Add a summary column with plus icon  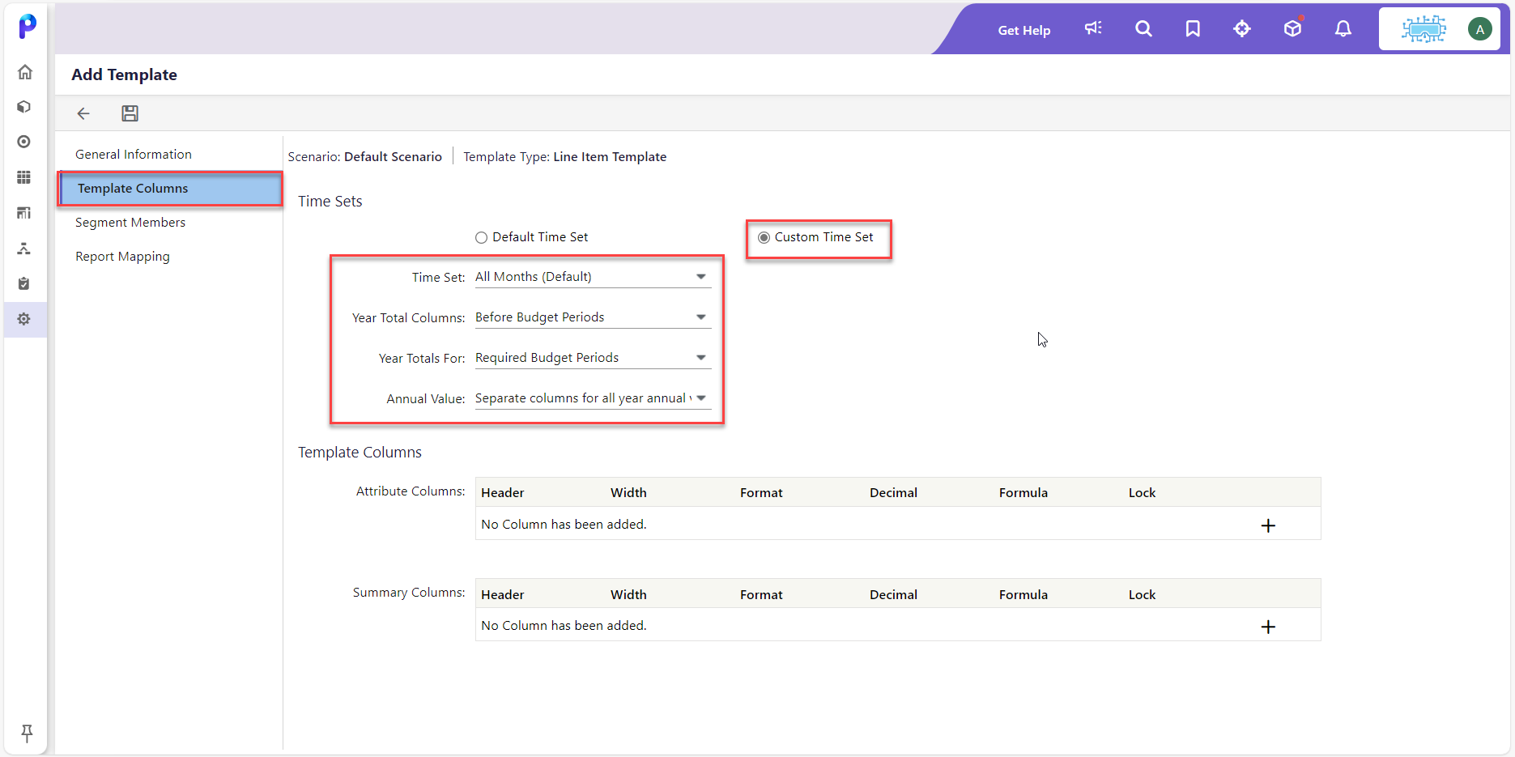coord(1268,627)
